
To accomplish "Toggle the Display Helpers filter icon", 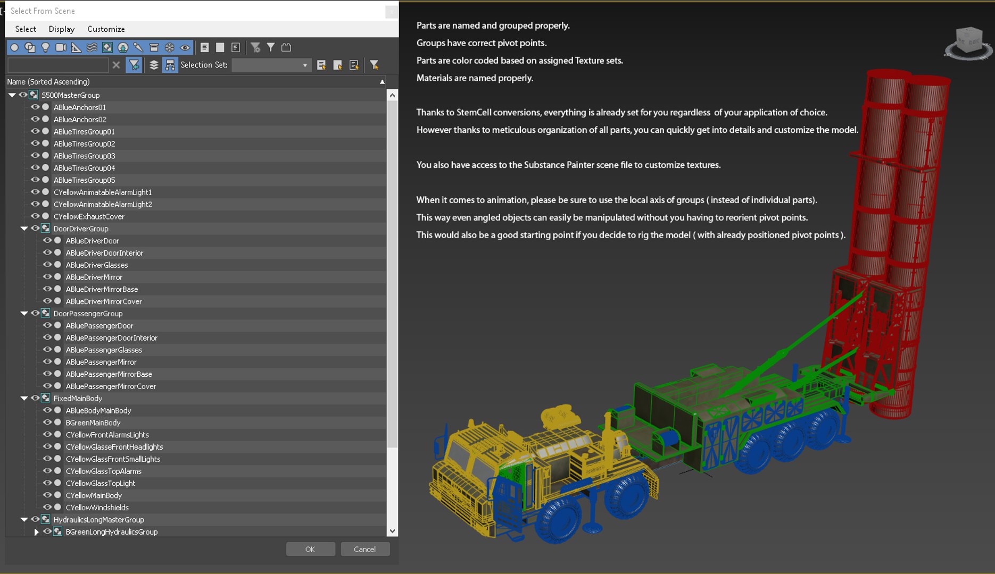I will [x=76, y=47].
